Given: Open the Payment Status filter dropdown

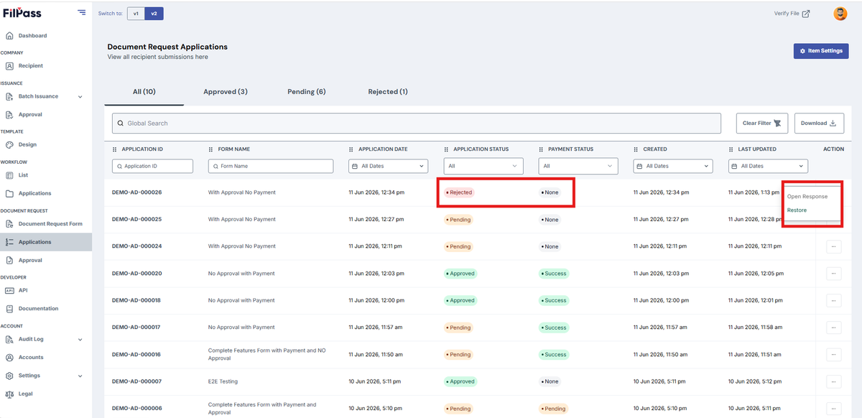Looking at the screenshot, I should point(578,166).
